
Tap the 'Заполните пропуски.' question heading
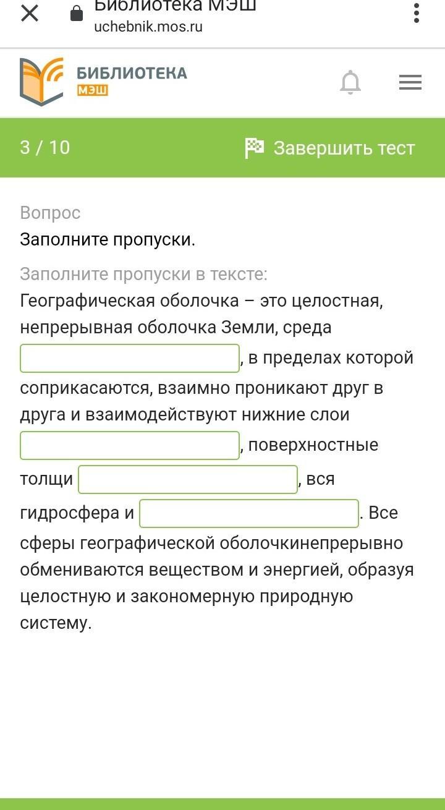(x=108, y=239)
